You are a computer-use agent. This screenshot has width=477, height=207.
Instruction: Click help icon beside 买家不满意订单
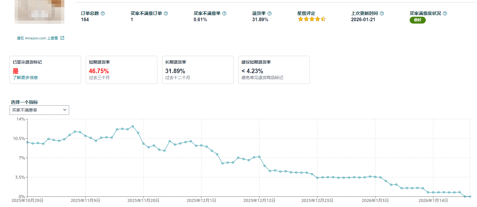click(x=166, y=13)
